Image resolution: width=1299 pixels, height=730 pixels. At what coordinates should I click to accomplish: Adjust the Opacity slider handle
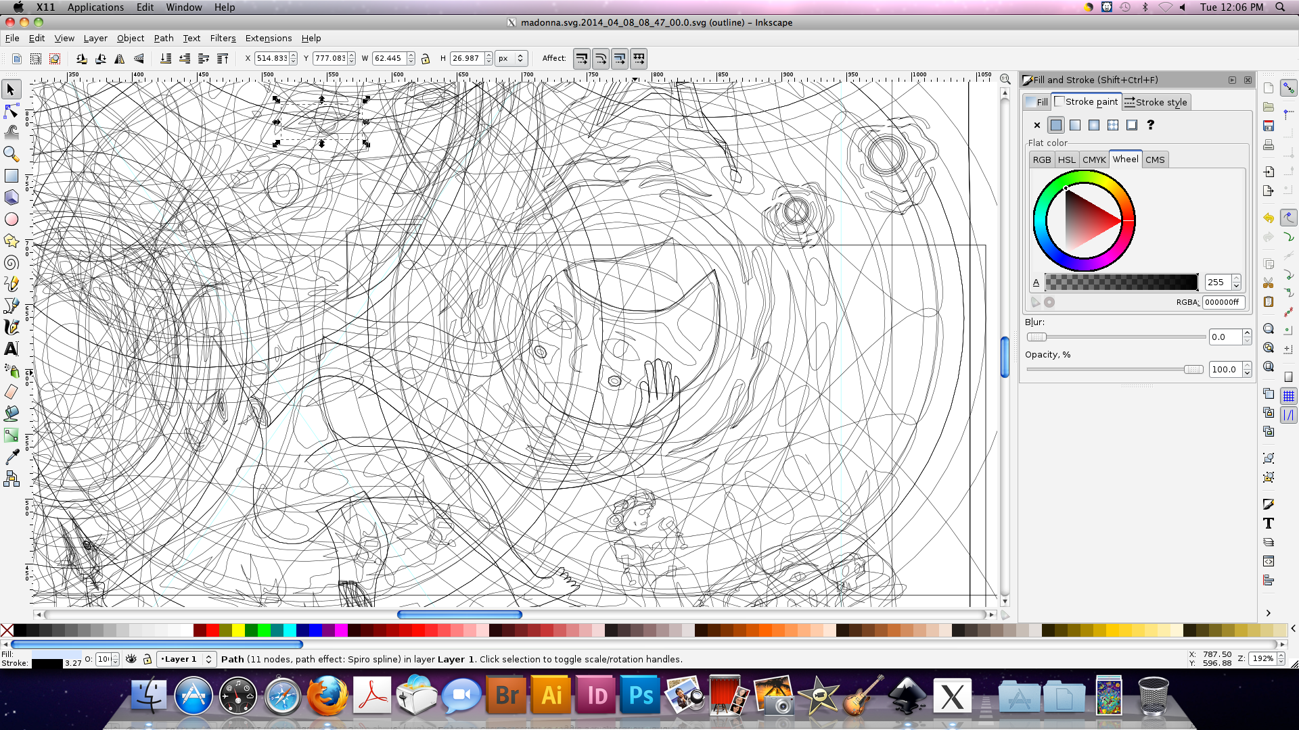tap(1193, 370)
